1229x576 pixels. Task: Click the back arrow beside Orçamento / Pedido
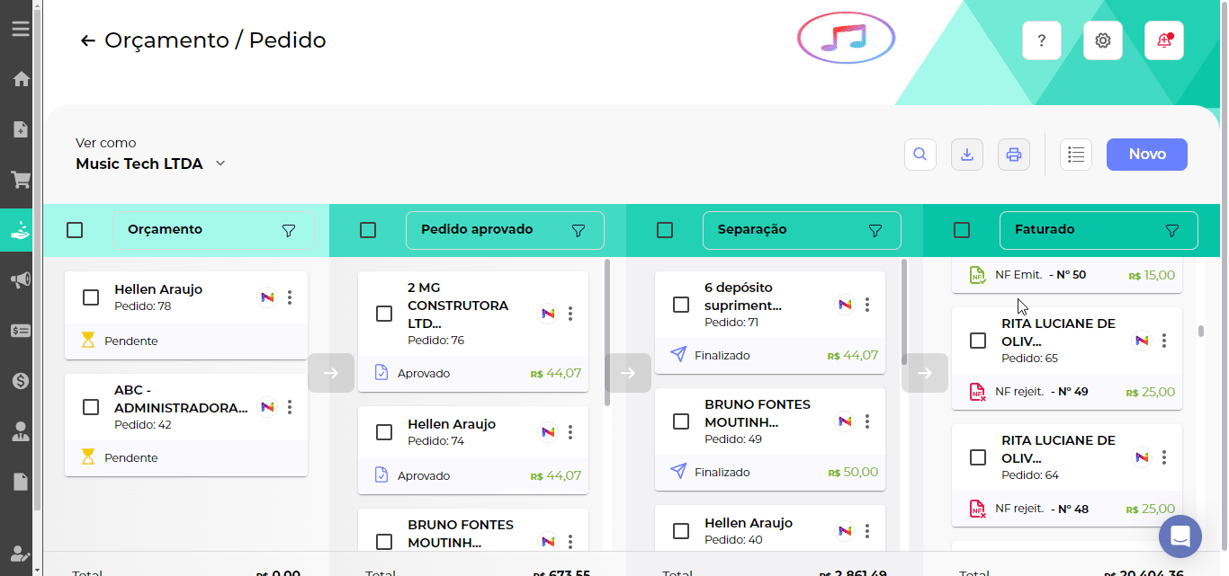(x=87, y=40)
